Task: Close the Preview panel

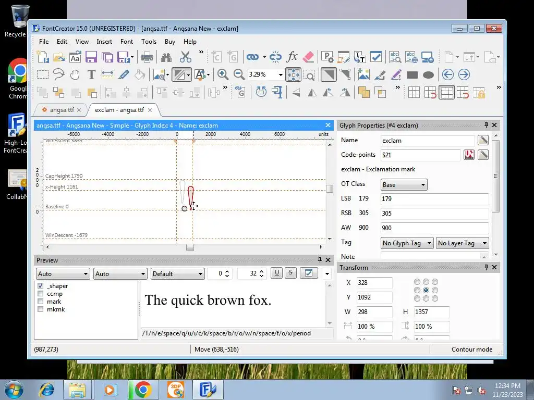Action: coord(328,260)
